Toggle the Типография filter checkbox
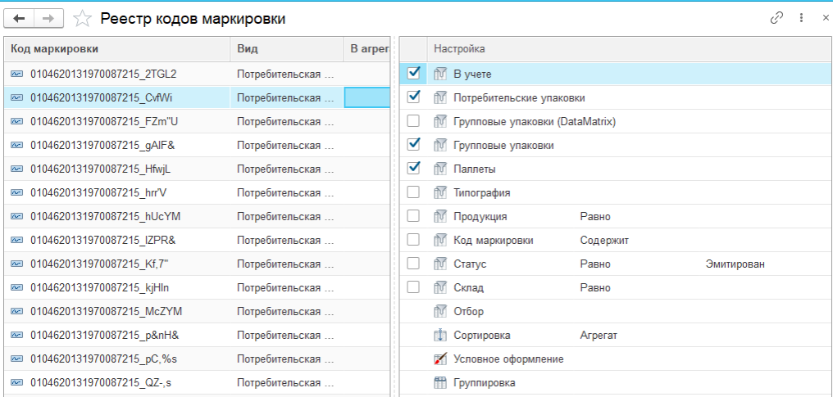The image size is (833, 397). click(x=414, y=192)
